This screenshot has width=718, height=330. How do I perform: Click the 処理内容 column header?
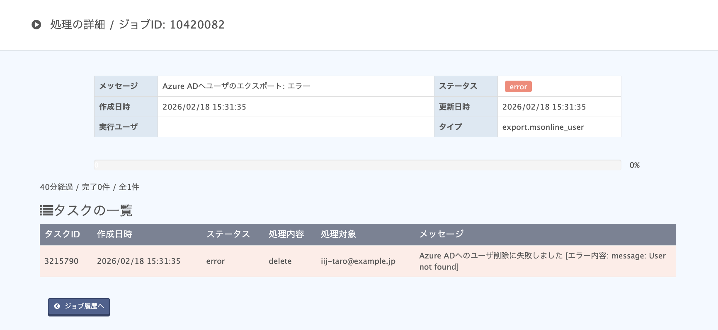pyautogui.click(x=286, y=234)
